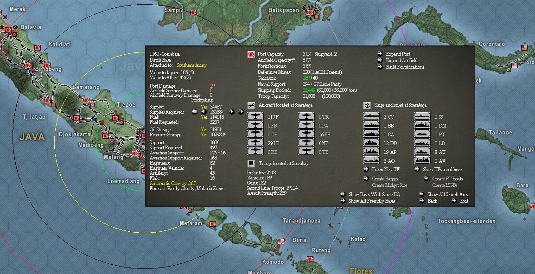This screenshot has width=535, height=274.
Task: Select the Japanese flag above Komodo
Action: coord(310,259)
